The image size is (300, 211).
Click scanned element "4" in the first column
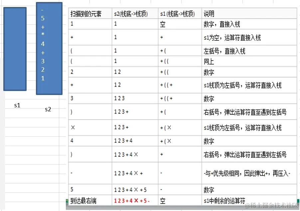click(90, 141)
